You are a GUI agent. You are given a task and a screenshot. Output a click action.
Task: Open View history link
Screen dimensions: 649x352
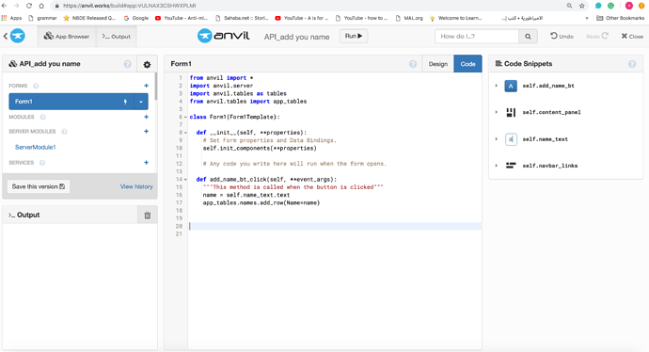click(x=136, y=186)
